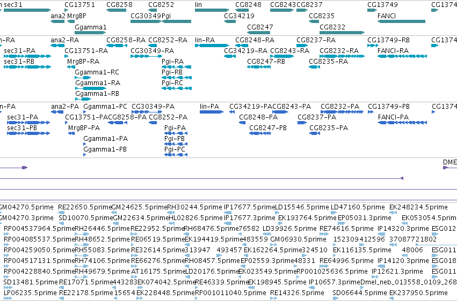The width and height of the screenshot is (457, 301).
Task: Click the ana2-PA protein
Action: [57, 112]
